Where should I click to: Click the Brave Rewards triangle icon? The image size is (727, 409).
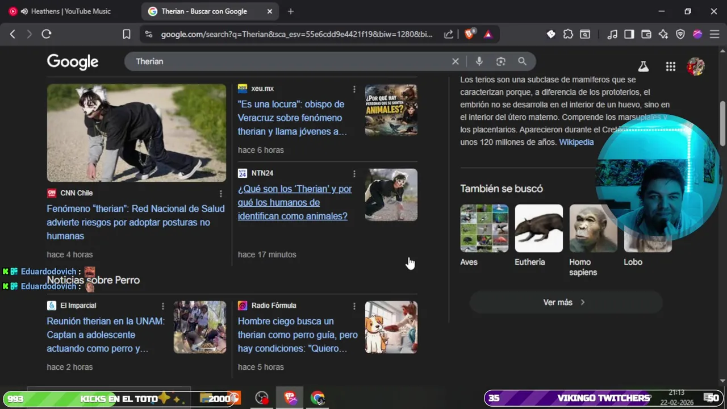click(x=488, y=34)
